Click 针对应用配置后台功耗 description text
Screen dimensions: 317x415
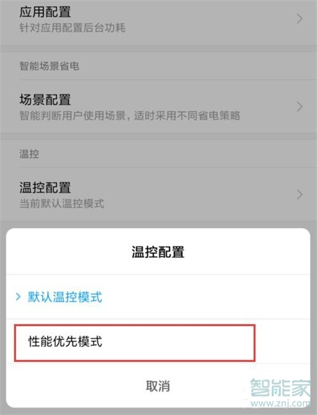pos(73,28)
